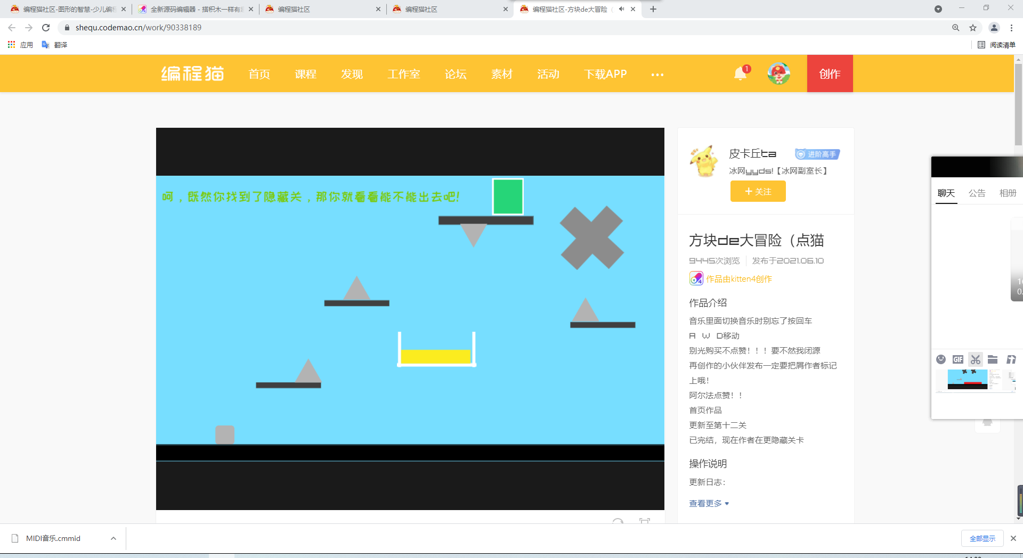Screen dimensions: 1023x558
Task: Open the 发现 menu item
Action: pyautogui.click(x=352, y=74)
